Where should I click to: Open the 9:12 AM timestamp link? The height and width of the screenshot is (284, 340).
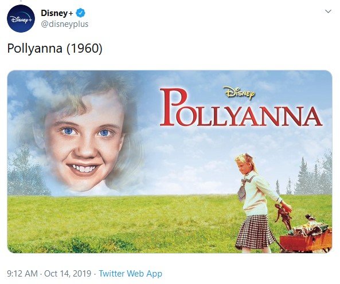22,273
